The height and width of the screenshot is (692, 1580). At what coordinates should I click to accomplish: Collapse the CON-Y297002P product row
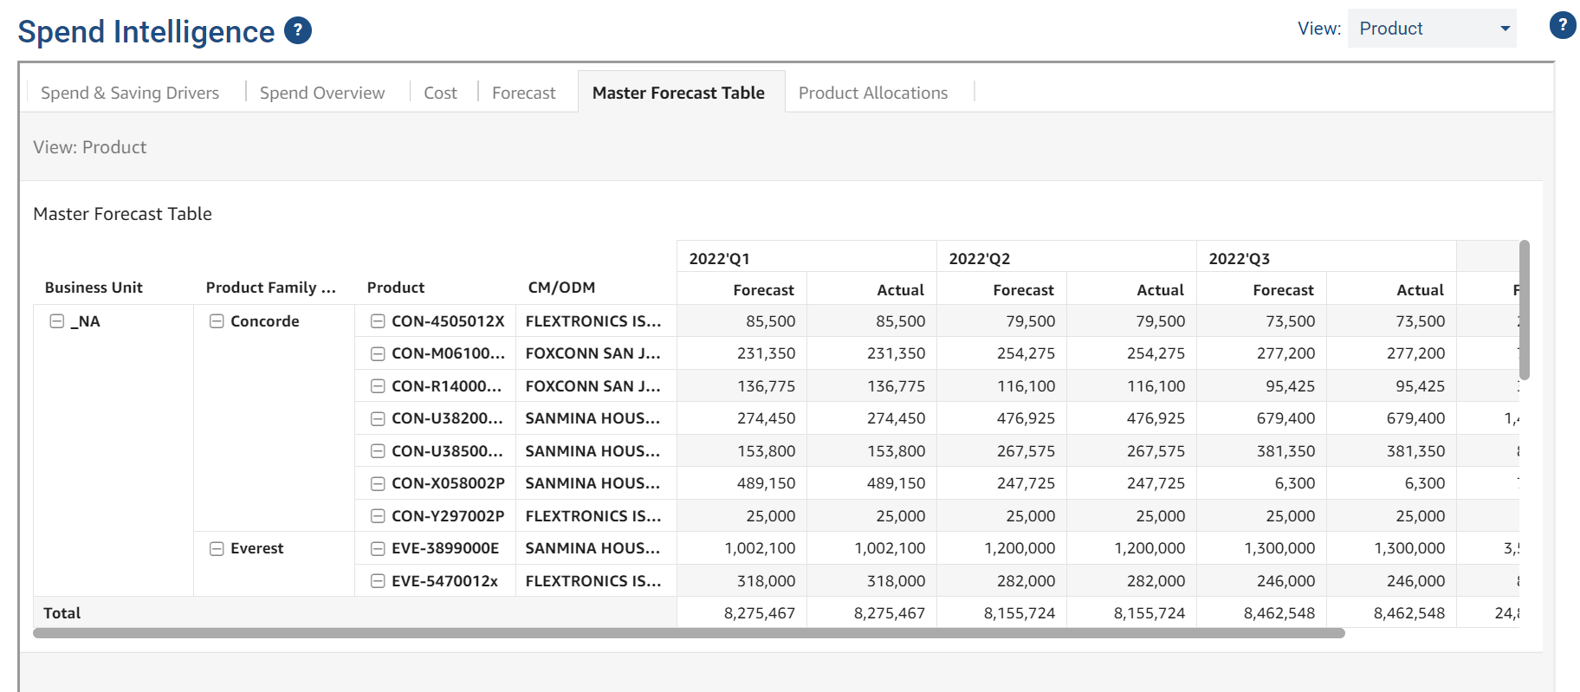[x=378, y=516]
